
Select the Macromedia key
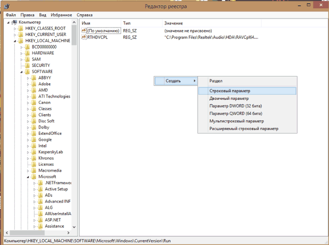tap(50, 170)
